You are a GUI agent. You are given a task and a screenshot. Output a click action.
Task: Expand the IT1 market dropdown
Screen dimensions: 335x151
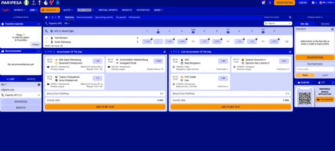(x=228, y=32)
